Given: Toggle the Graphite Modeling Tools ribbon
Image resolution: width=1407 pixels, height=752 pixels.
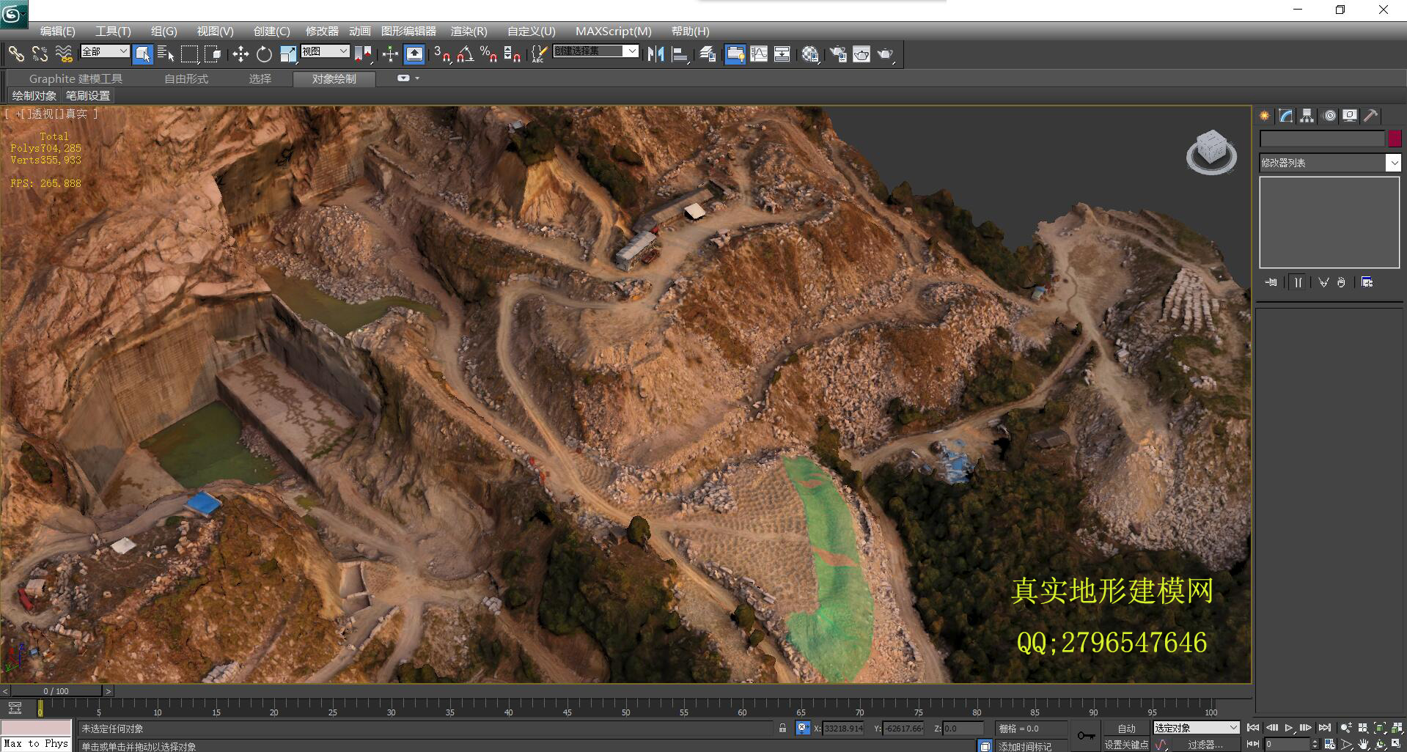Looking at the screenshot, I should 735,54.
